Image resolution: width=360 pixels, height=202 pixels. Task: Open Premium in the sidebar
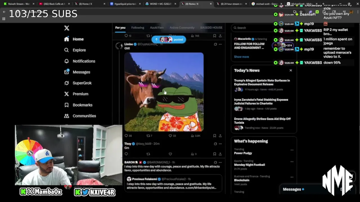tap(76, 94)
